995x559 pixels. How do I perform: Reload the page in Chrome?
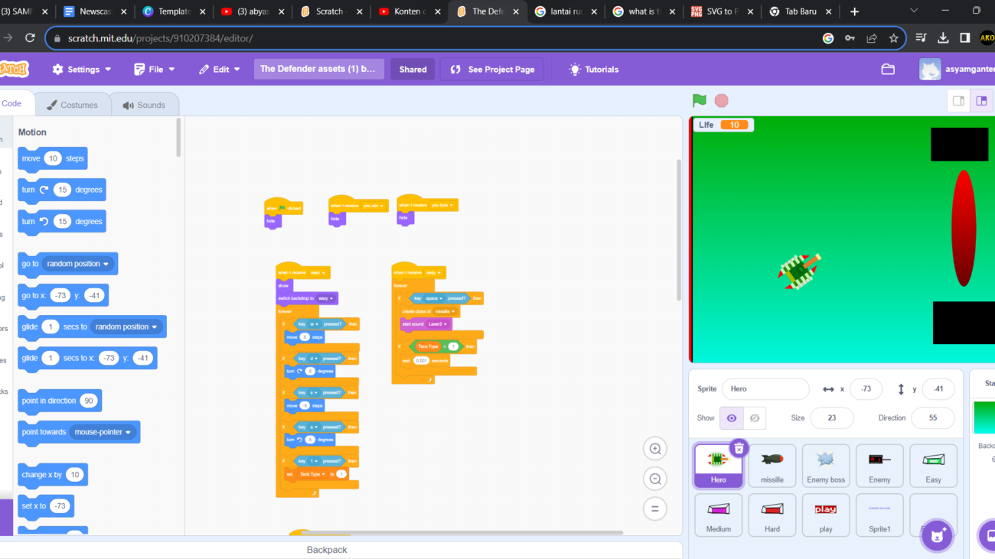(x=30, y=38)
